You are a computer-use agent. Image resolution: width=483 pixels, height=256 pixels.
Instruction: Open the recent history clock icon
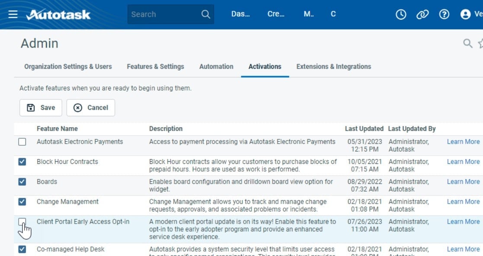(x=401, y=14)
